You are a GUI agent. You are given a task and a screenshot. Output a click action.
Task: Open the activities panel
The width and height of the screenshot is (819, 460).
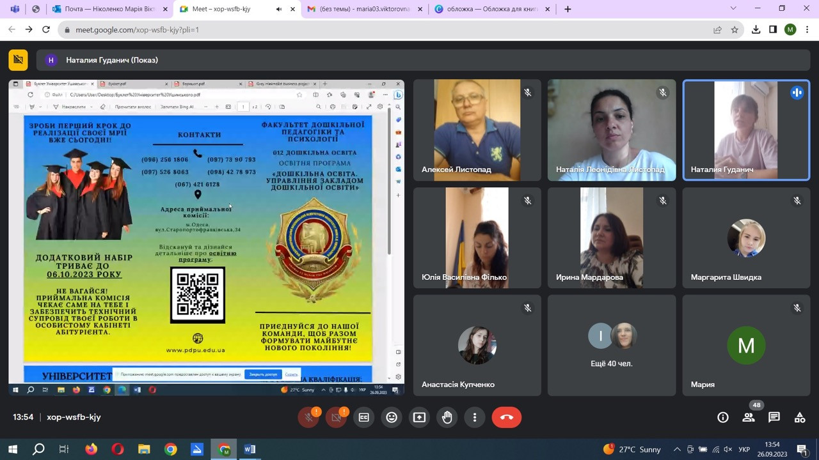coord(800,417)
